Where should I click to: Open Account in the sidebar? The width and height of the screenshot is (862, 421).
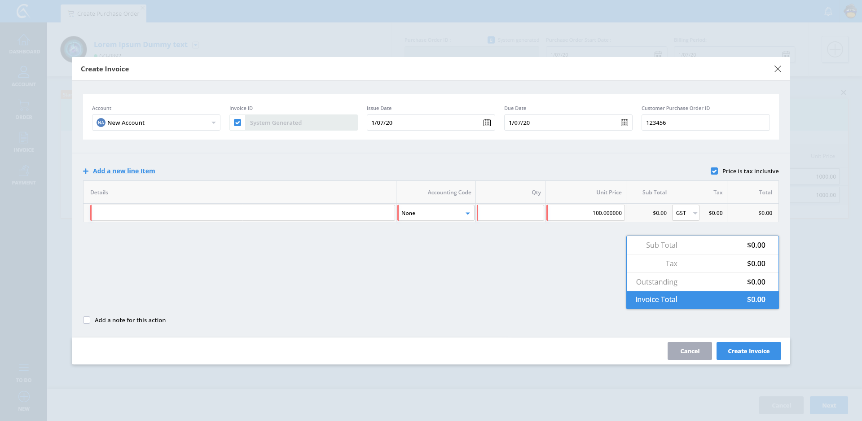24,77
